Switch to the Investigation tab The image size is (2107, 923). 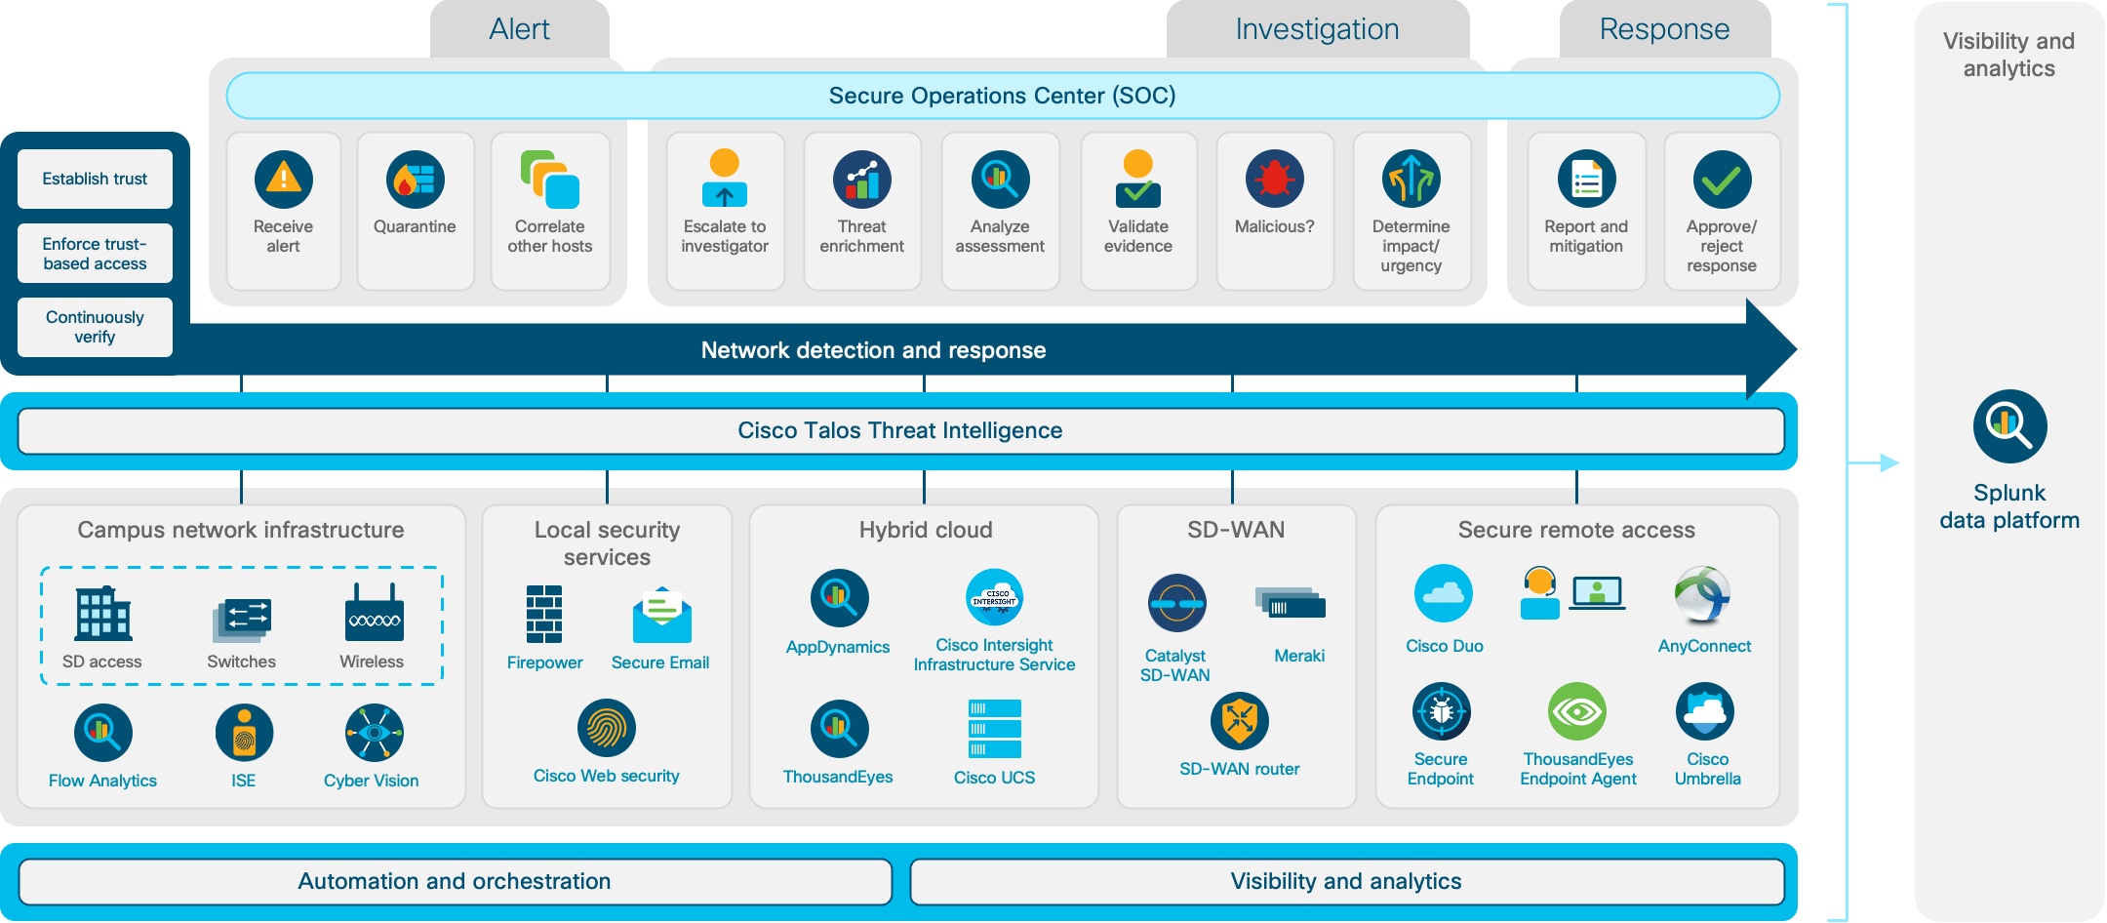click(1318, 29)
